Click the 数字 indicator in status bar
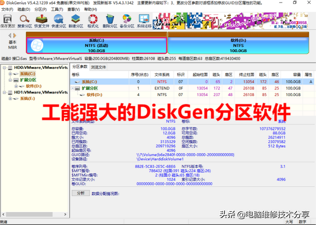Screen dimensions: 316x225 [303, 222]
